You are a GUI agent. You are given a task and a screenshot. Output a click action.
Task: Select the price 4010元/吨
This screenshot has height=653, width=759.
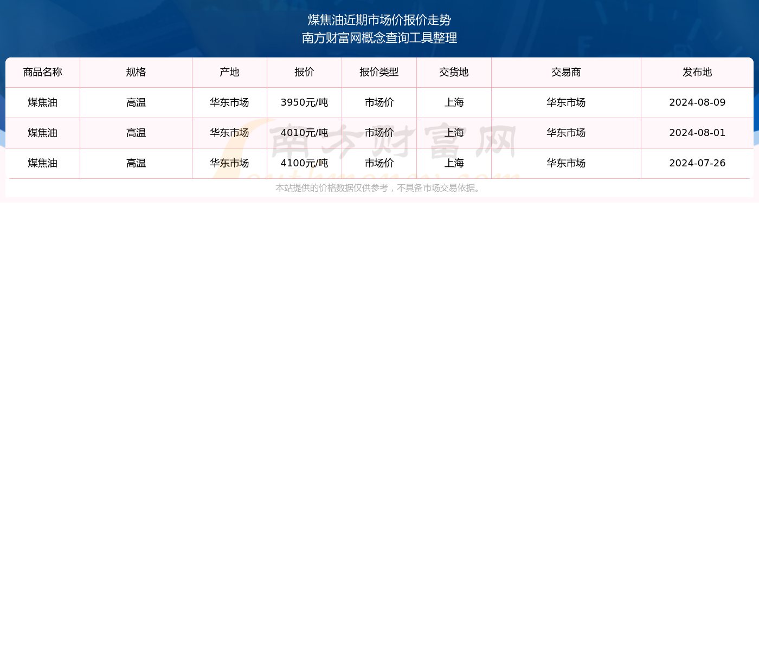tap(304, 133)
